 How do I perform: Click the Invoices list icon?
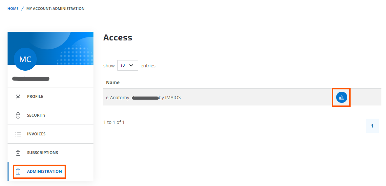pos(18,134)
